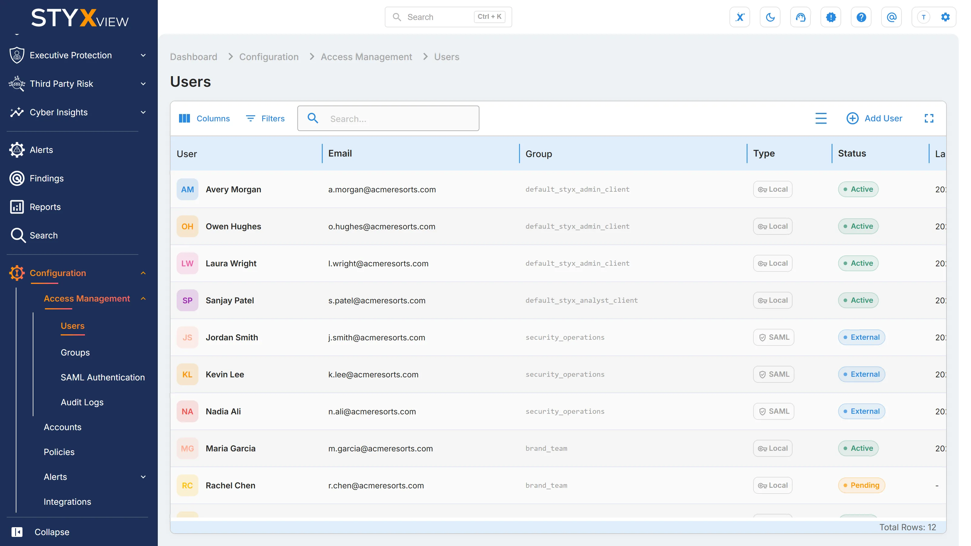Go to Access Management breadcrumb

point(366,57)
